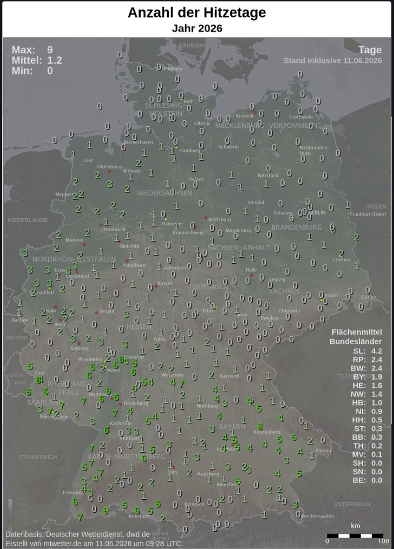Select the 'TH: 0.2' state average
394x549 pixels.
pyautogui.click(x=368, y=445)
